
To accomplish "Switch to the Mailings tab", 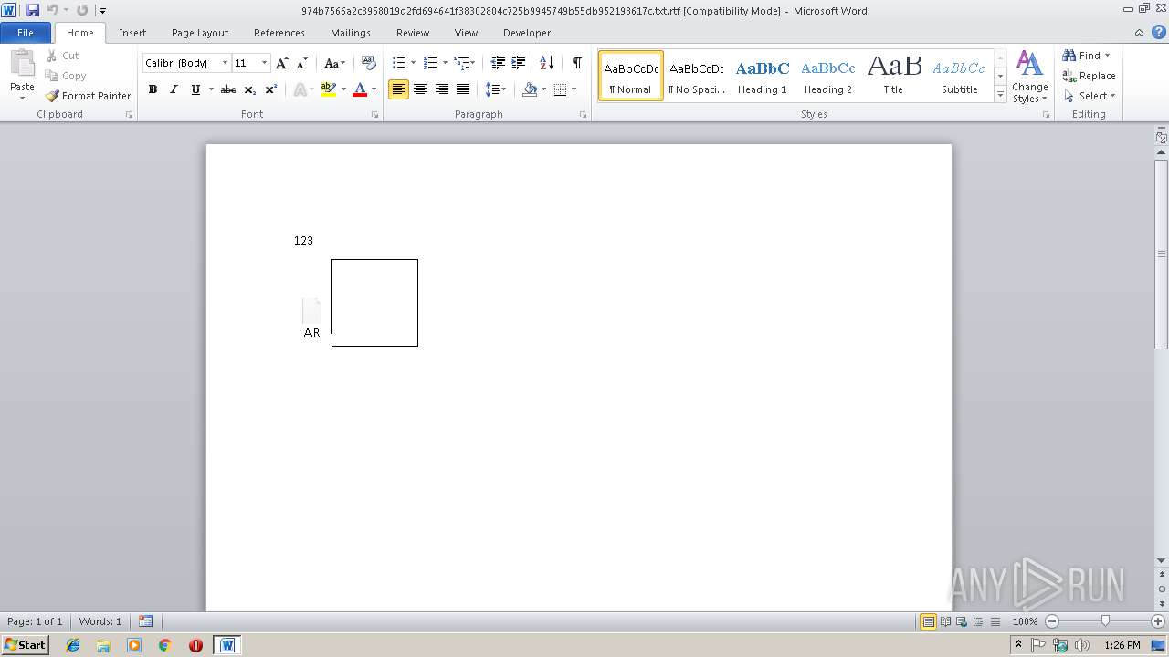I will point(351,33).
